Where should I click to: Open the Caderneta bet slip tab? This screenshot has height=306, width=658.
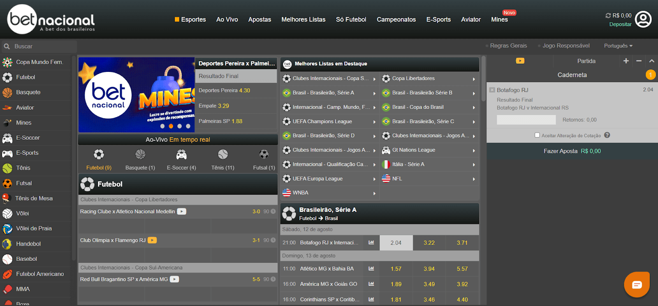[572, 75]
